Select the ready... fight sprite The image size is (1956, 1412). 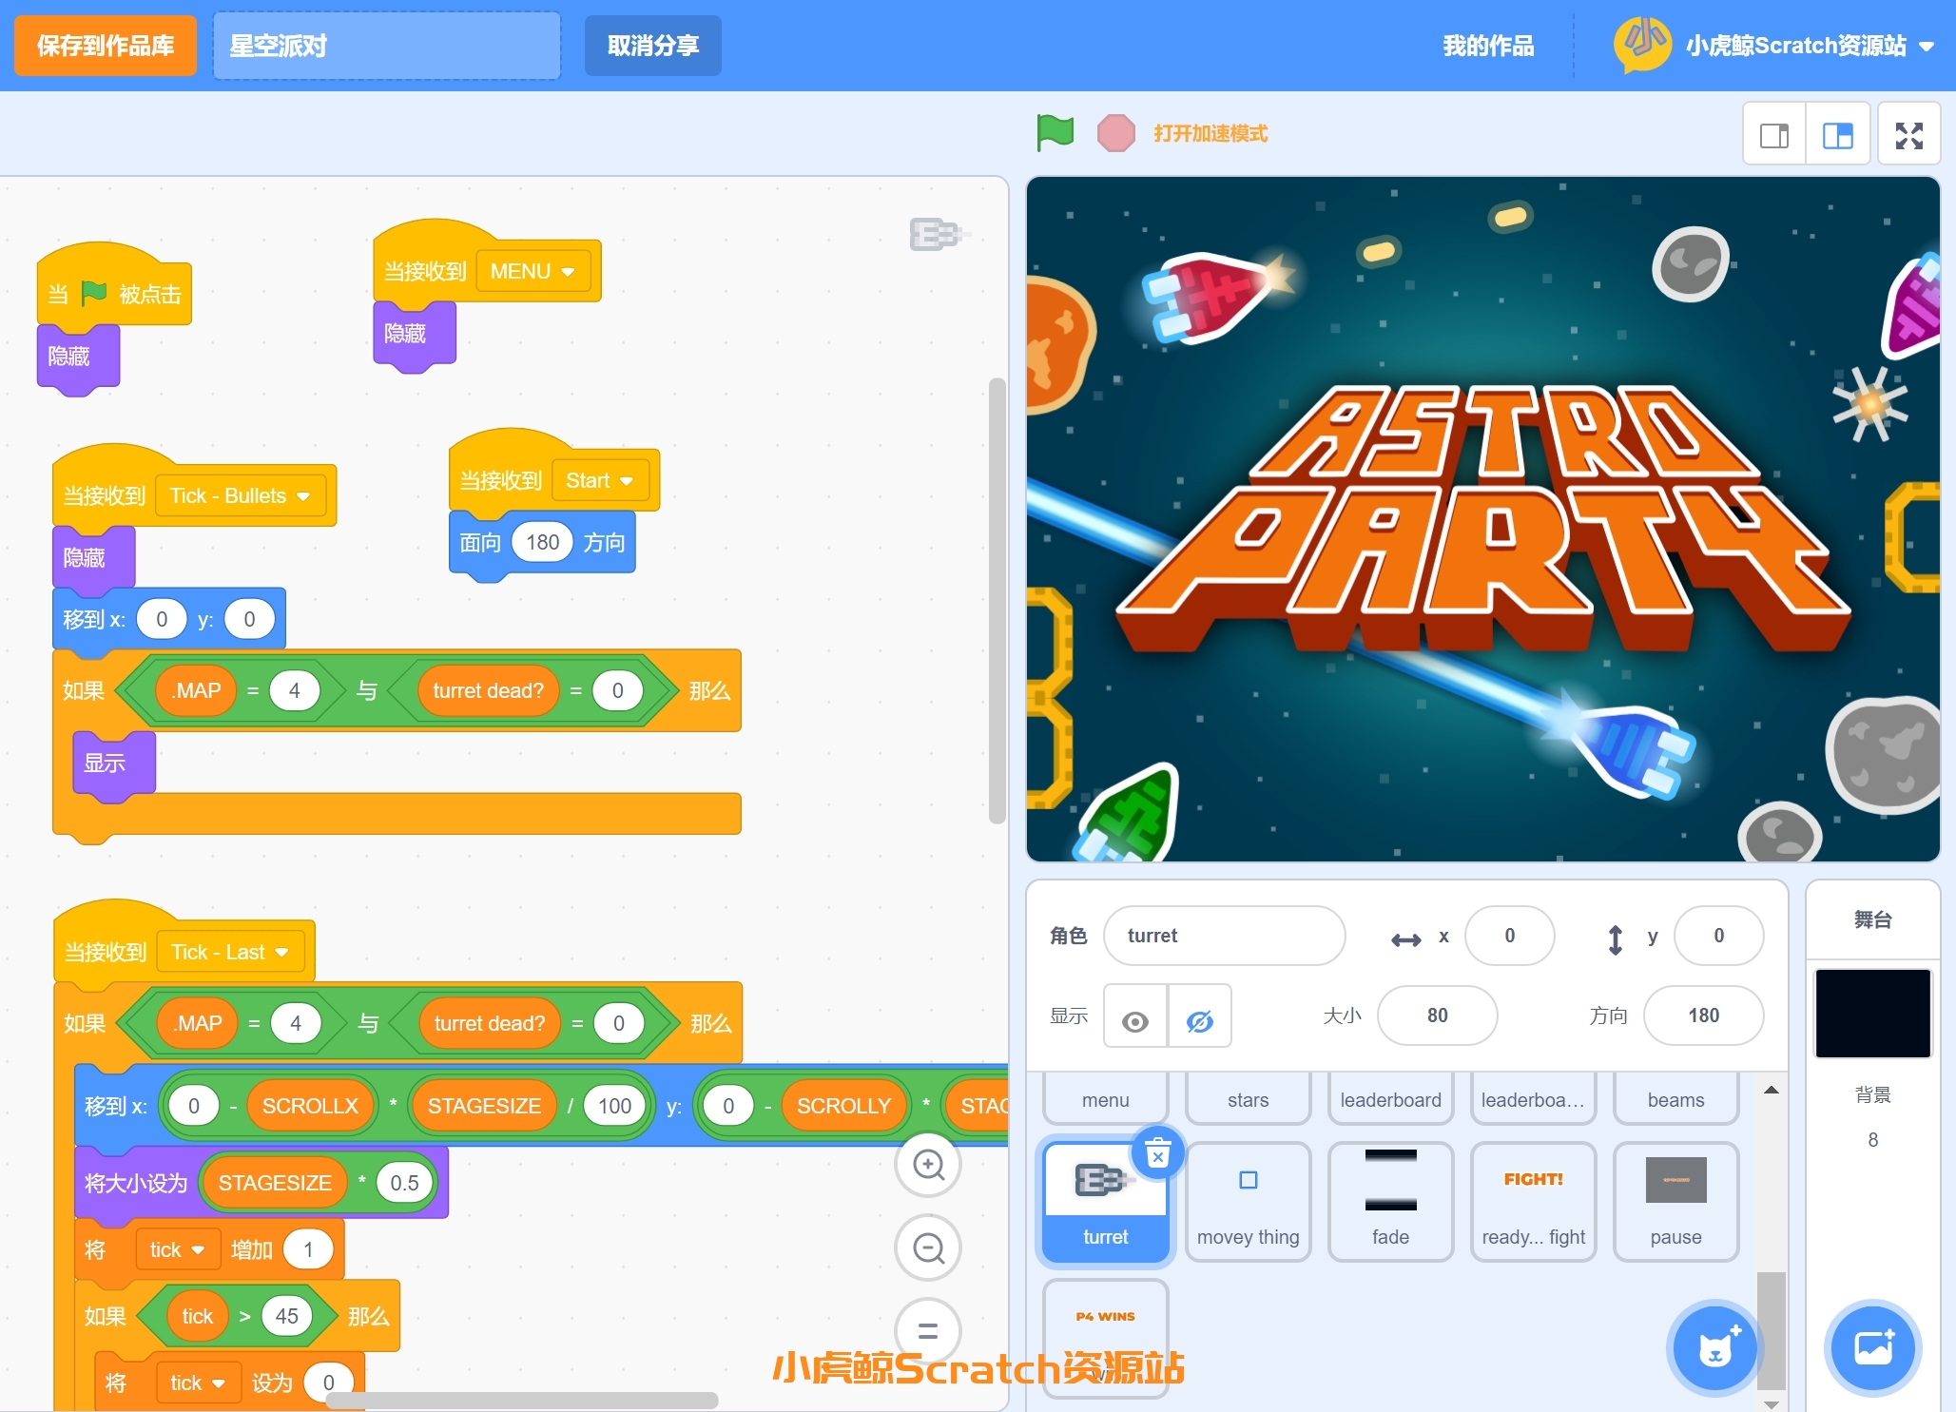(1533, 1202)
